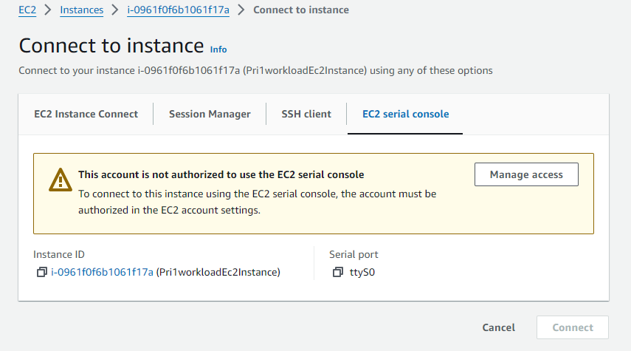631x351 pixels.
Task: Select the EC2 serial console tab
Action: coord(405,114)
